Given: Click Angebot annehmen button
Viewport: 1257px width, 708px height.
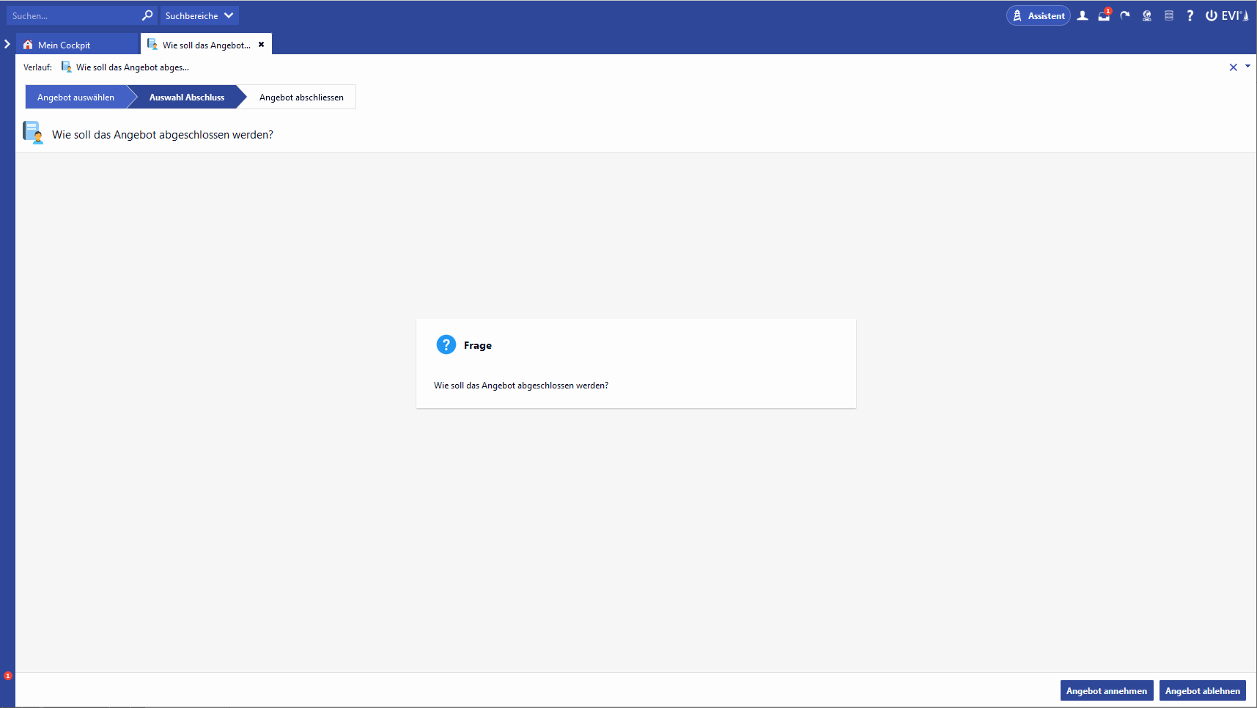Looking at the screenshot, I should point(1106,690).
